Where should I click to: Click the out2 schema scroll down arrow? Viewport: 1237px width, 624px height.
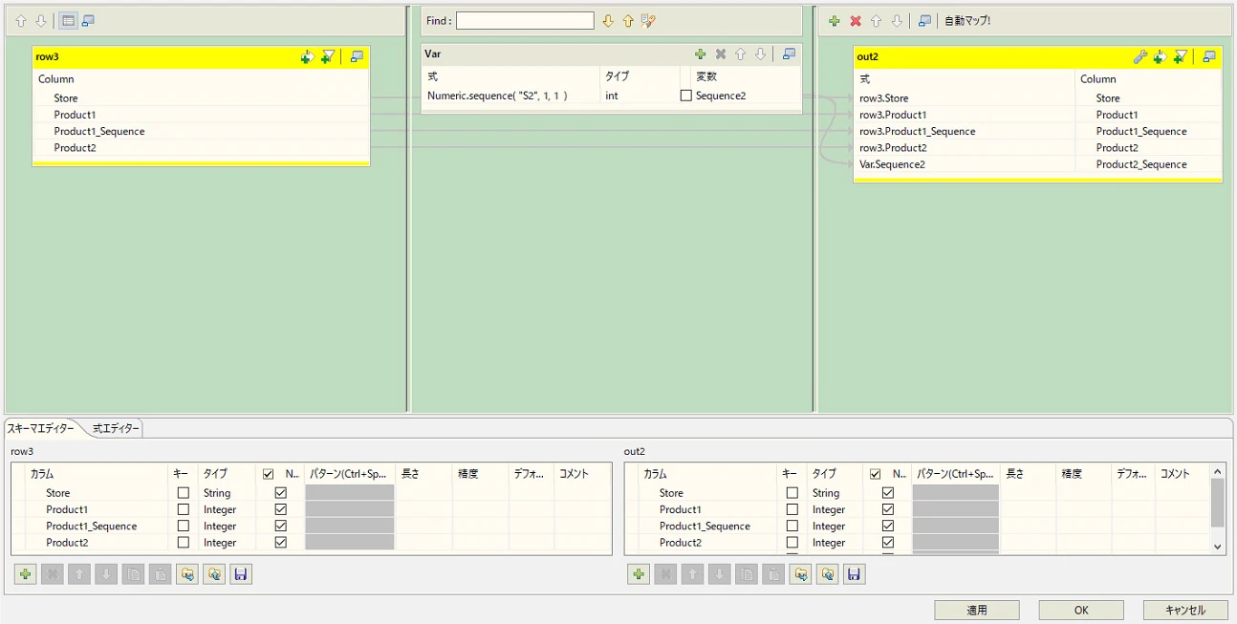(1217, 547)
